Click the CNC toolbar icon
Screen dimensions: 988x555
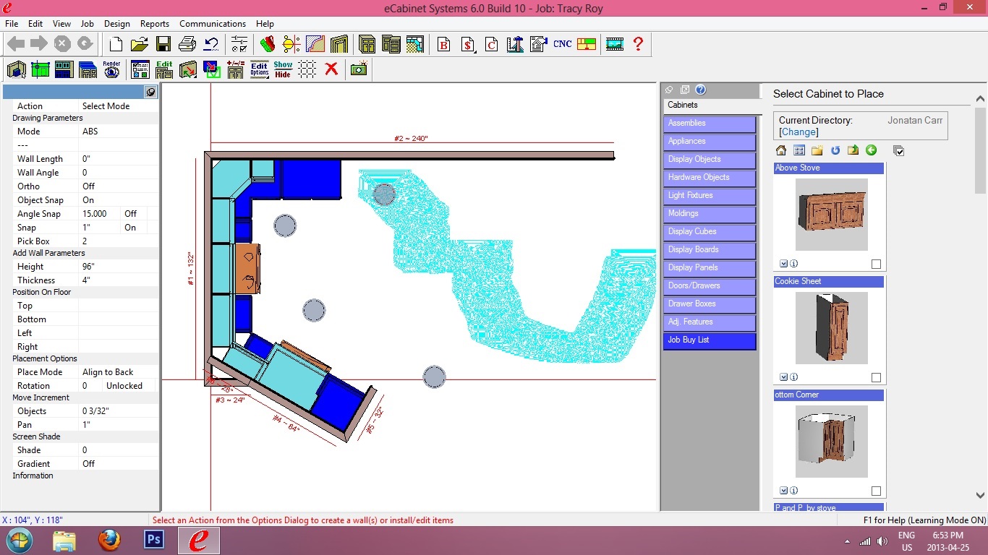562,44
